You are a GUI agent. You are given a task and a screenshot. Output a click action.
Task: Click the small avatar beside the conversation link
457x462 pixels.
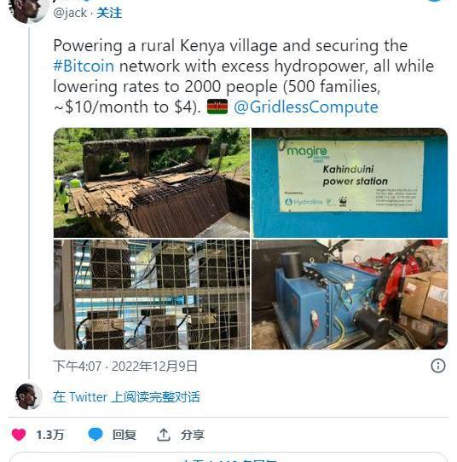[x=28, y=396]
